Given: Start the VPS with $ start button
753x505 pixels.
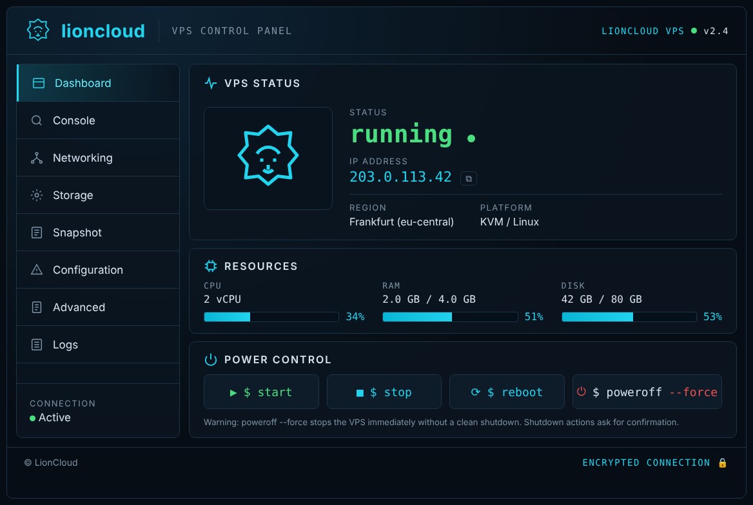Looking at the screenshot, I should [261, 392].
